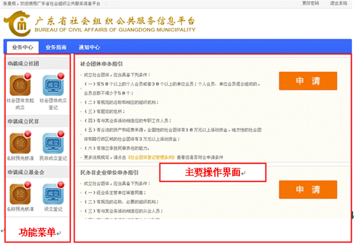Click 退出系统 link at top

(x=338, y=3)
